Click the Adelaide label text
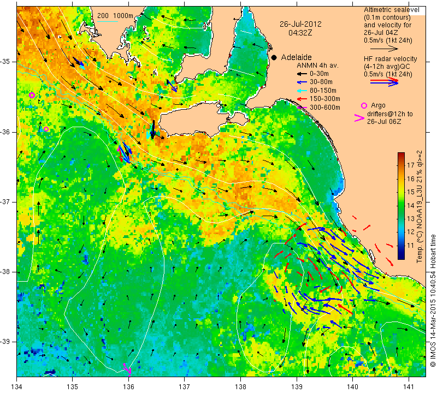 [296, 57]
